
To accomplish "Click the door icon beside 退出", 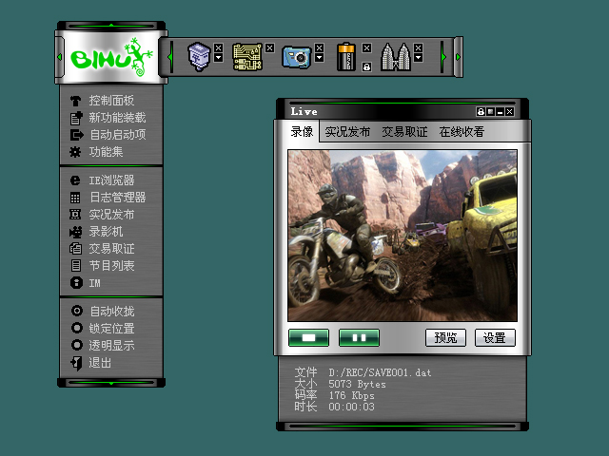I will (76, 363).
